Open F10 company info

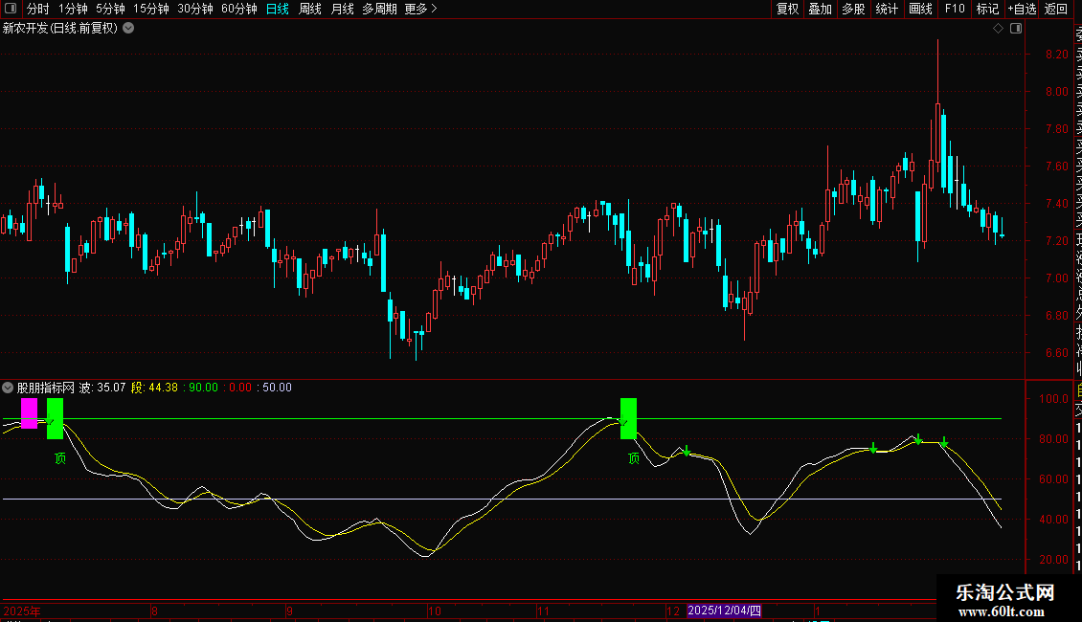click(x=955, y=9)
